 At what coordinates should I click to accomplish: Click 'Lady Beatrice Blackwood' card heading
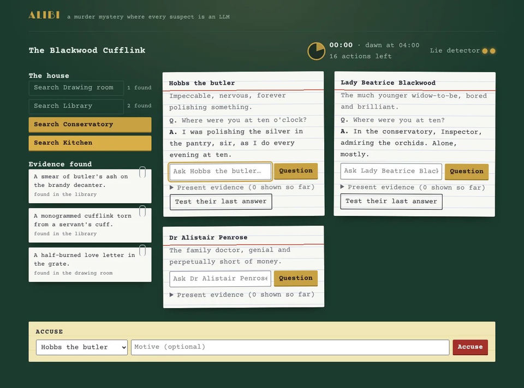pos(388,83)
